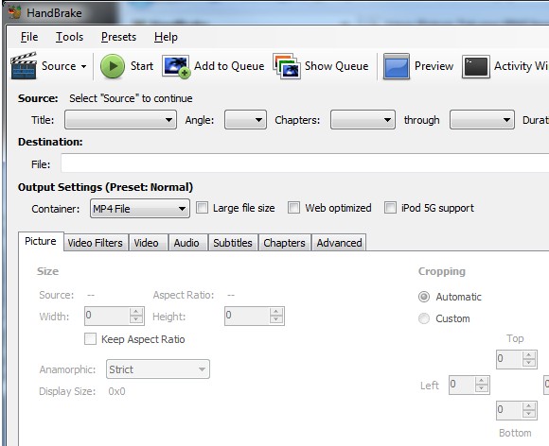Increase Width with the up arrow
Screen dimensions: 549x446
point(136,312)
